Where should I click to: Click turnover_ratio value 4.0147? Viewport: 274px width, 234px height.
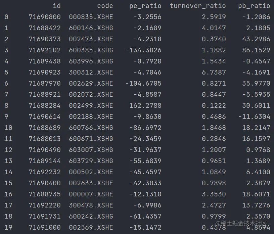[x=214, y=28]
